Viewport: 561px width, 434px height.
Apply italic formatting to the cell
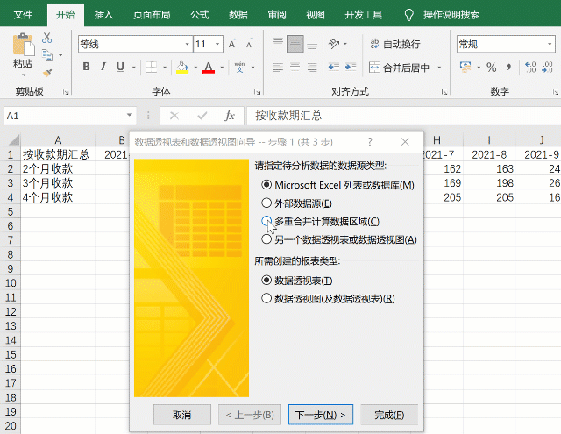click(x=106, y=67)
